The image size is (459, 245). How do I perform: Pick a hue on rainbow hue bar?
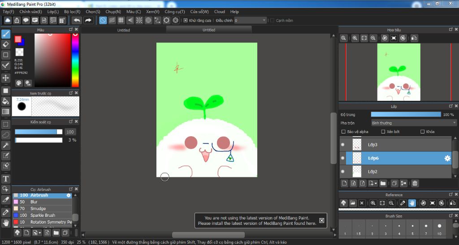[x=75, y=60]
